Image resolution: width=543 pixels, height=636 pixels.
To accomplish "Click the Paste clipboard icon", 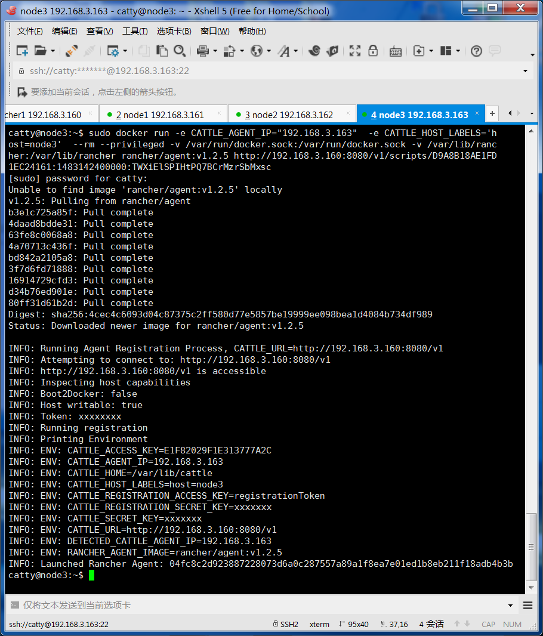I will pyautogui.click(x=162, y=51).
